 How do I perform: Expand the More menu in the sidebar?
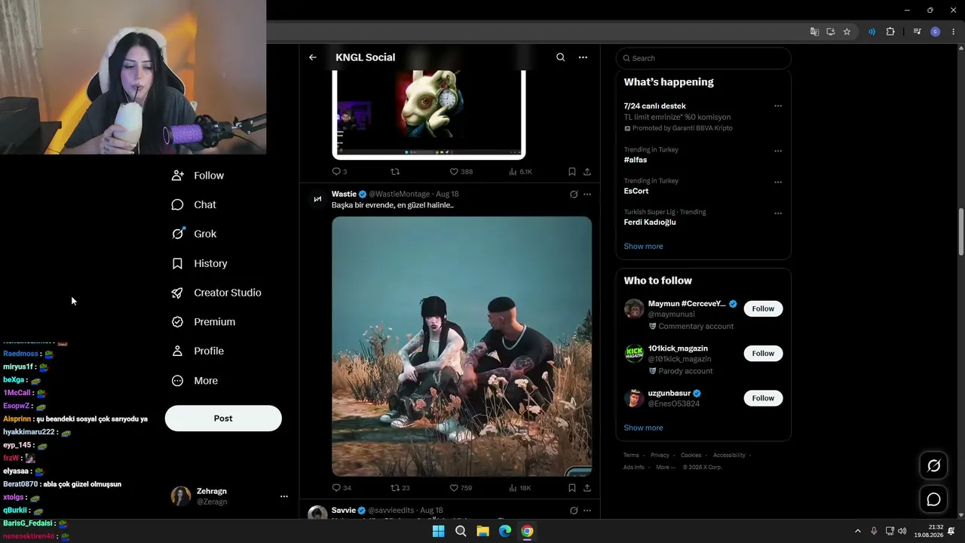click(195, 381)
